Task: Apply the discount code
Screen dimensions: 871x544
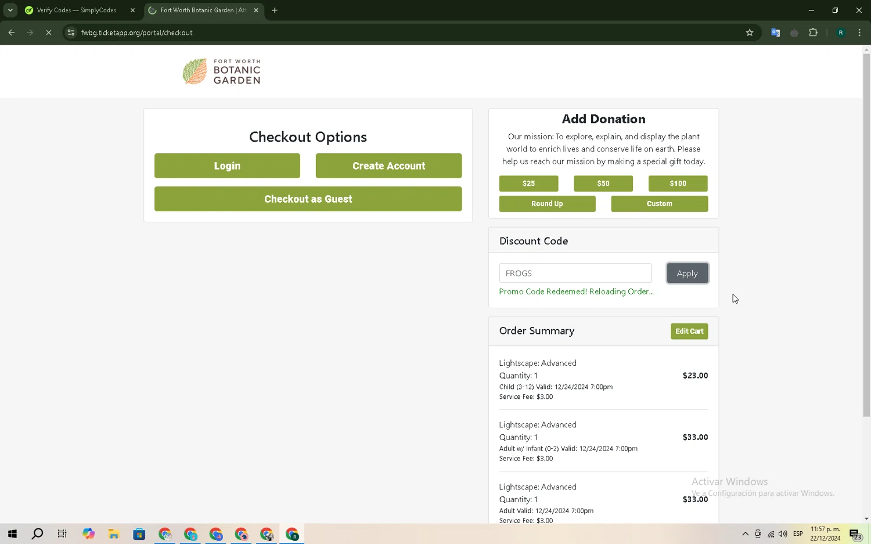Action: pos(688,273)
